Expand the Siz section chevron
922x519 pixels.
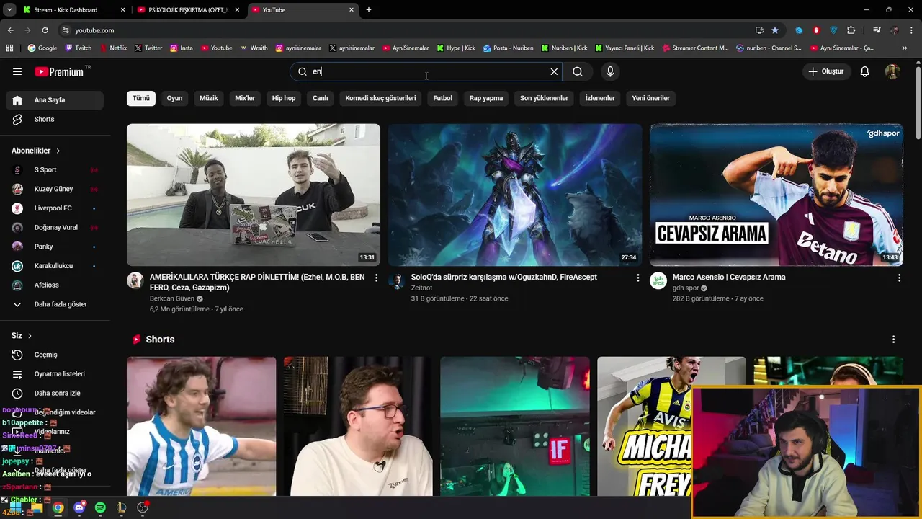[x=30, y=336]
